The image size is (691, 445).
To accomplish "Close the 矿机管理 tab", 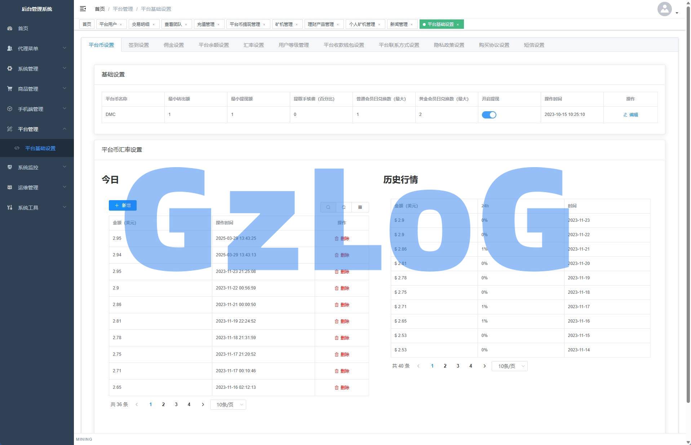I will tap(297, 24).
